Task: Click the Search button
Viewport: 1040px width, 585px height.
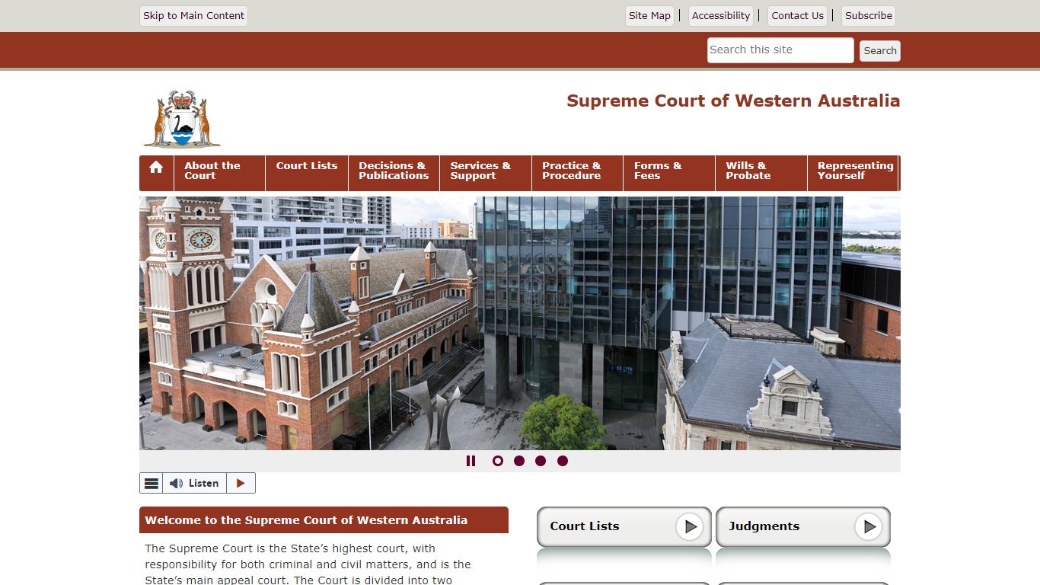Action: pos(880,51)
